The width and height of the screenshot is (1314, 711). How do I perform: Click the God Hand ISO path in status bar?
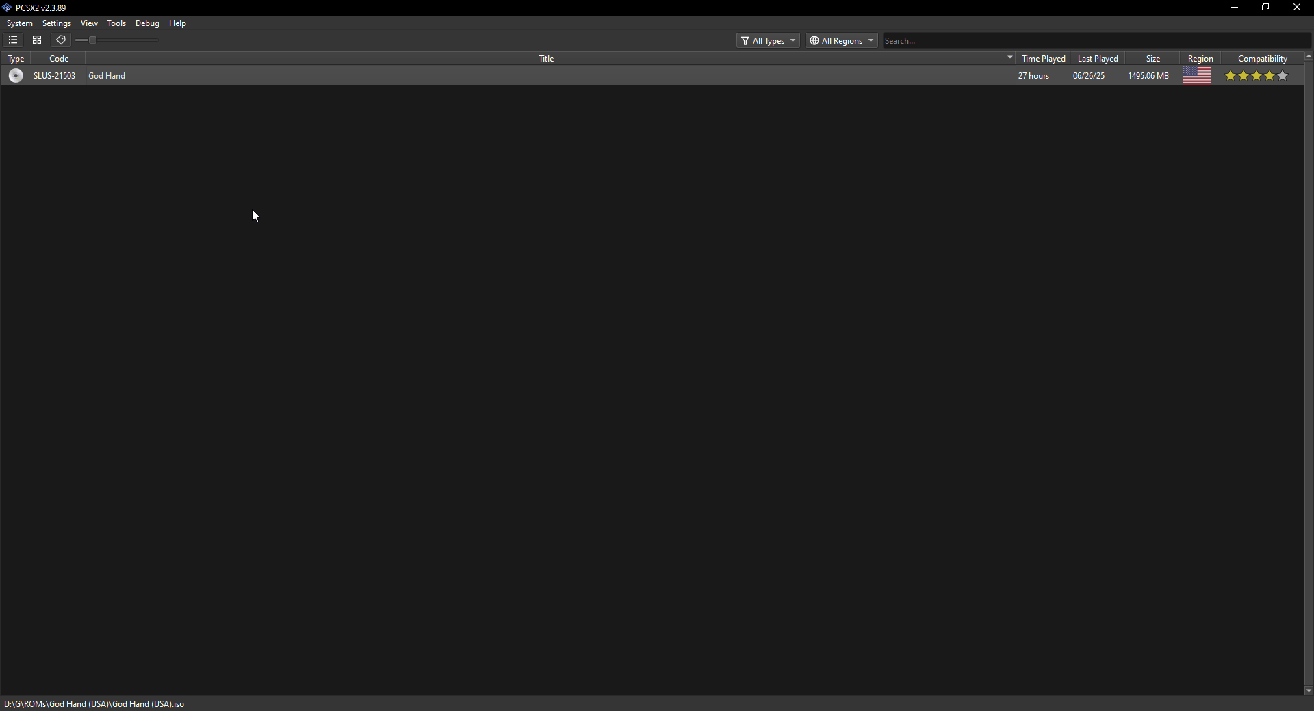[94, 704]
